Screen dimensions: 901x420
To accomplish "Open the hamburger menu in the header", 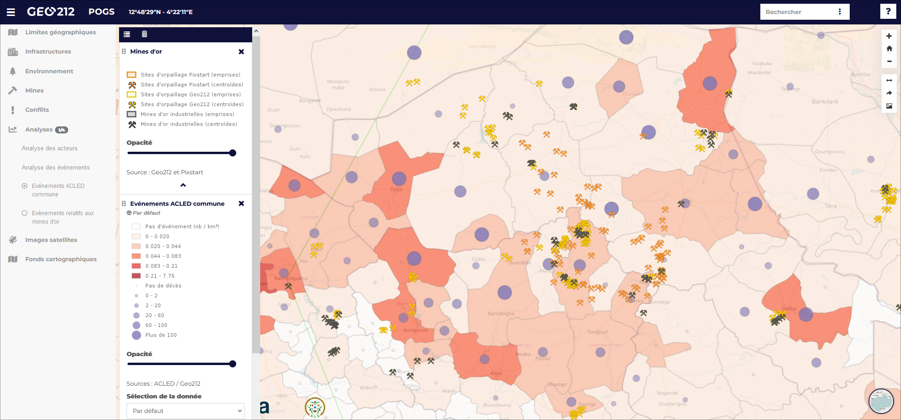I will pos(11,12).
